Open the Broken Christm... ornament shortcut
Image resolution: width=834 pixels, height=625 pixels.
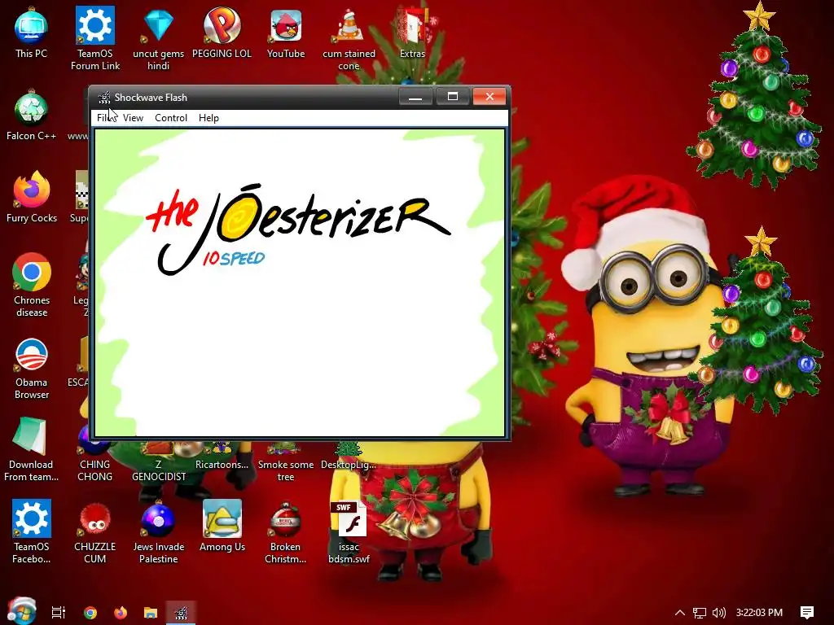[286, 531]
